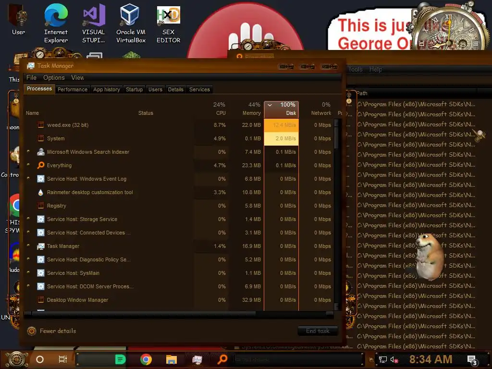Sort by the CPU column header
The width and height of the screenshot is (492, 369).
[x=212, y=109]
